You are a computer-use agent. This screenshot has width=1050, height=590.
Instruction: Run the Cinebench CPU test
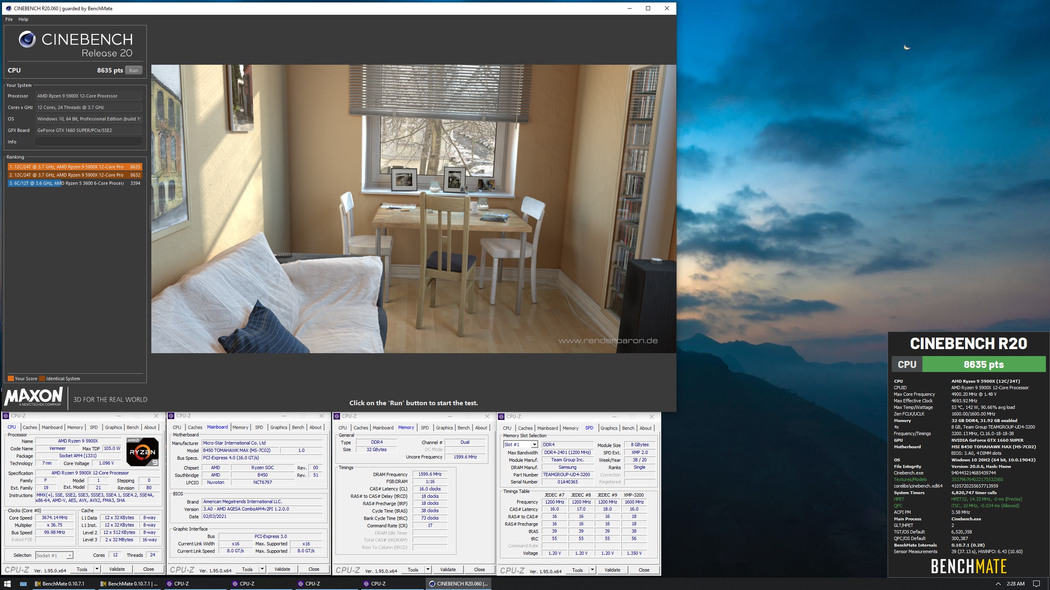[x=134, y=70]
